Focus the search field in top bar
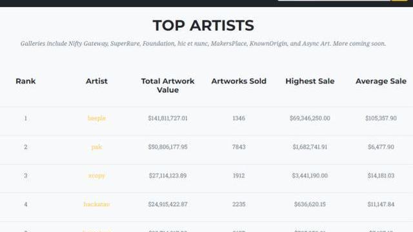 point(334,0)
